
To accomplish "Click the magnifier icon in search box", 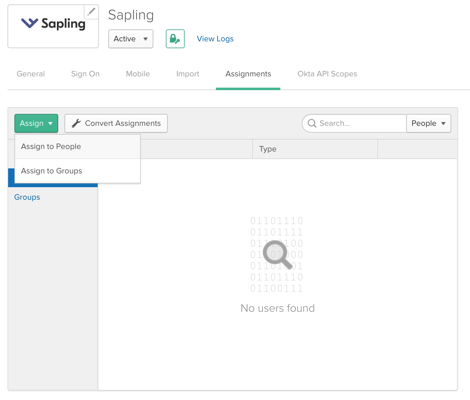I will pyautogui.click(x=312, y=123).
